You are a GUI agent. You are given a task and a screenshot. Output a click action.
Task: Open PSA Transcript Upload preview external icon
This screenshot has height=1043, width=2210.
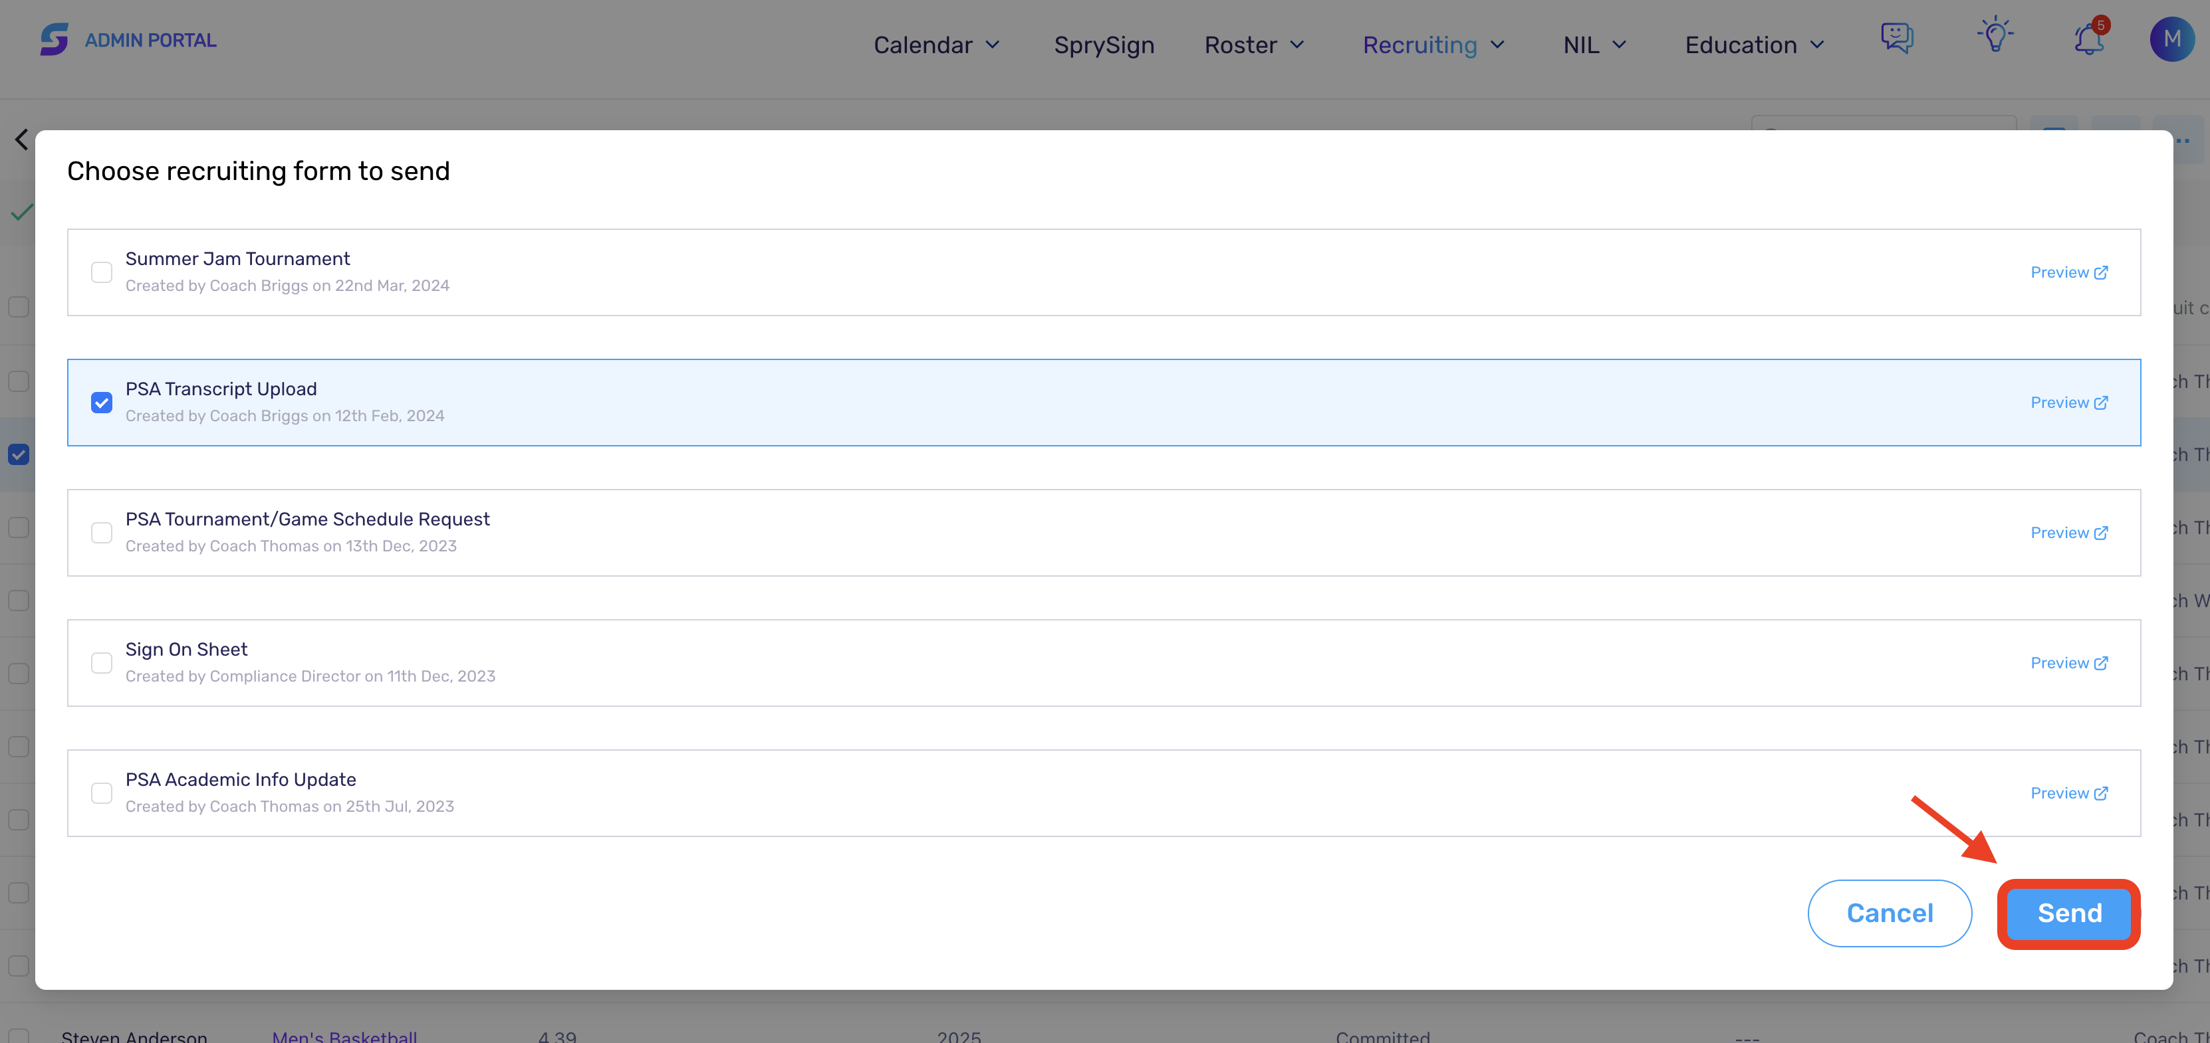point(2101,403)
